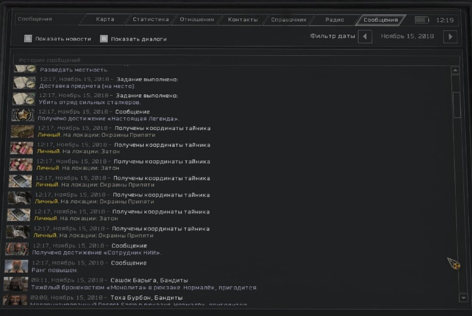Viewport: 472px width, 316px height.
Task: Toggle the «Показать диалоги» checkbox
Action: tap(104, 39)
